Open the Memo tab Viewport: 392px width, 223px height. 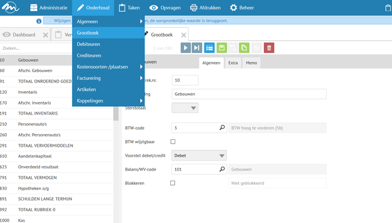click(251, 63)
